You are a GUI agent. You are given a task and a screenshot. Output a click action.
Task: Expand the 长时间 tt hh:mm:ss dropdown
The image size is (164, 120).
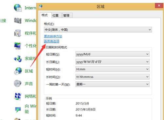112,77
